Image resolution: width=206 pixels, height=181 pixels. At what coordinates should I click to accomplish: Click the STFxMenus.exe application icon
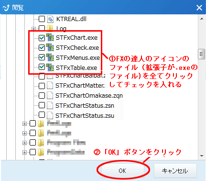pyautogui.click(x=50, y=57)
